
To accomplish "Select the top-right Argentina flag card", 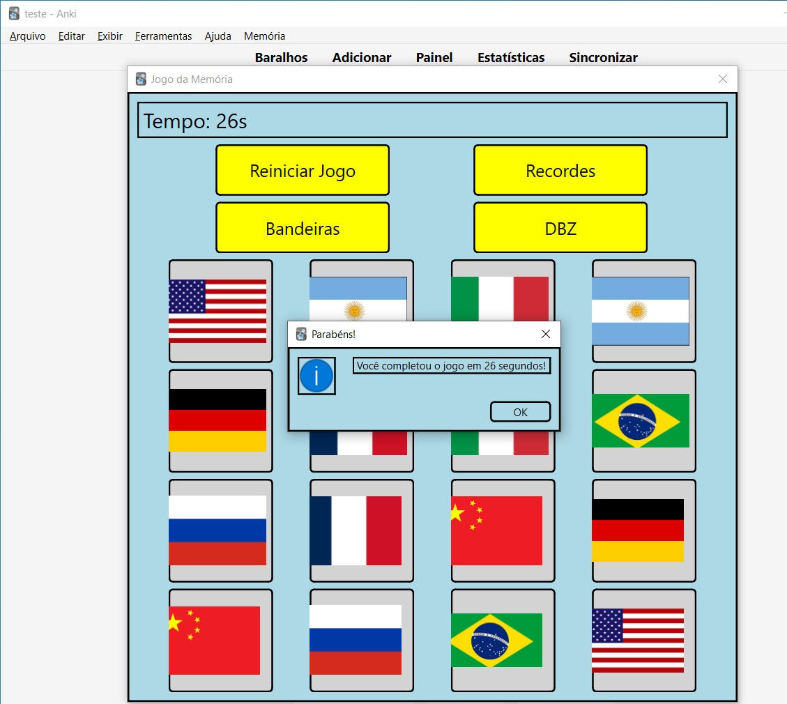I will 643,311.
